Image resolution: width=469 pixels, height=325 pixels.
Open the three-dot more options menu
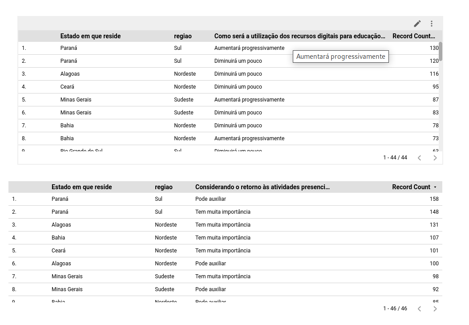431,24
